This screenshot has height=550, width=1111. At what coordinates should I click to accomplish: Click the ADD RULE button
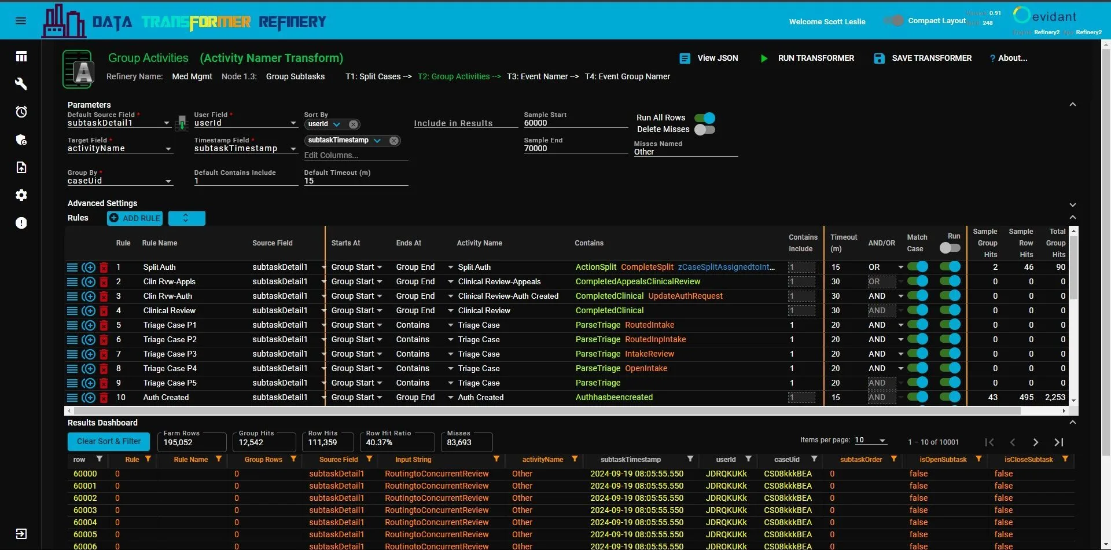pos(135,218)
